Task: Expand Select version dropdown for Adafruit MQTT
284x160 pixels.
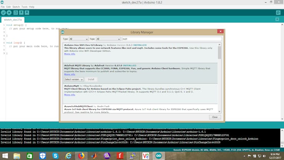Action: click(x=74, y=79)
